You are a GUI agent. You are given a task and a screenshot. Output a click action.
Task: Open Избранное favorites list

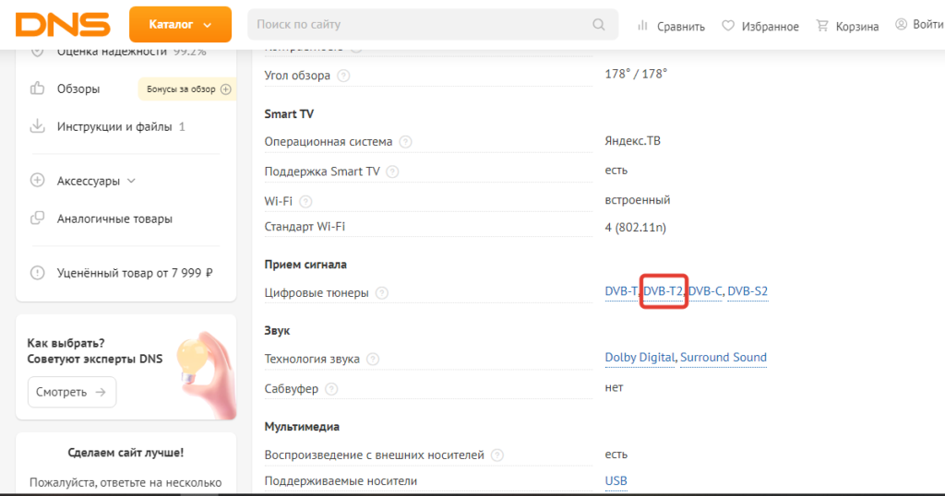[x=760, y=26]
